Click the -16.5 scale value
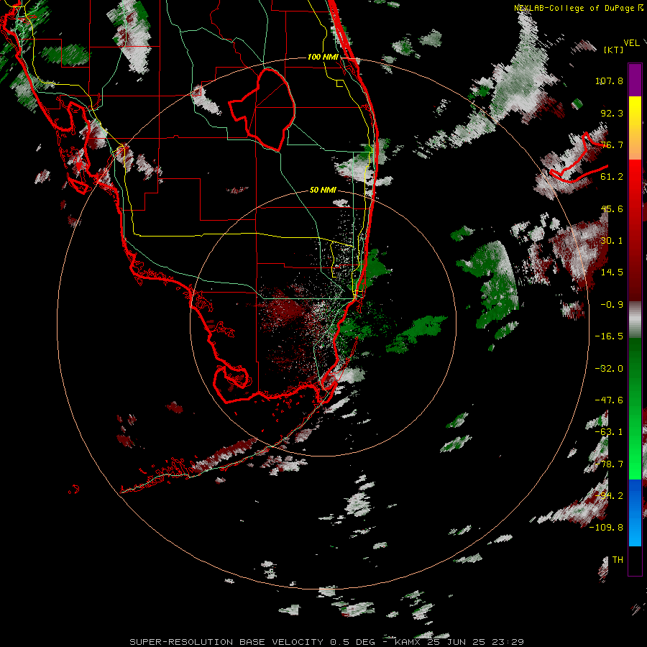This screenshot has width=647, height=647. 609,336
